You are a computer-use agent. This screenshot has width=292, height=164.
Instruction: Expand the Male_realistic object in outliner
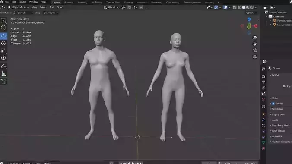point(270,25)
